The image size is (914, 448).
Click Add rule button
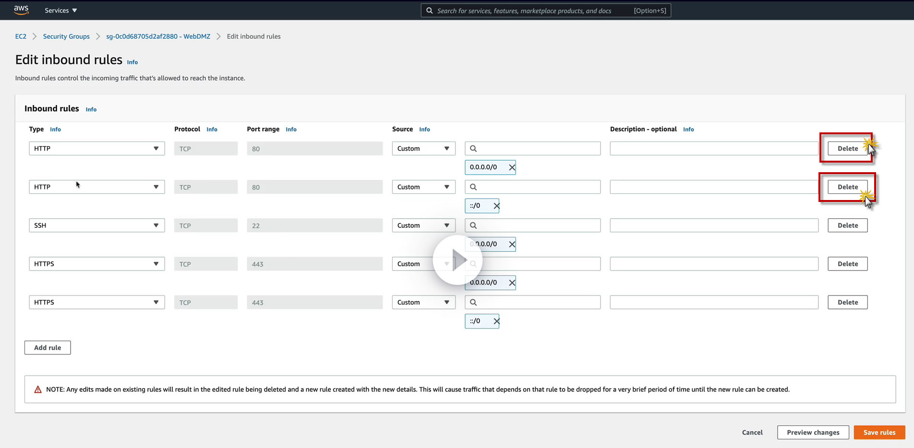48,348
